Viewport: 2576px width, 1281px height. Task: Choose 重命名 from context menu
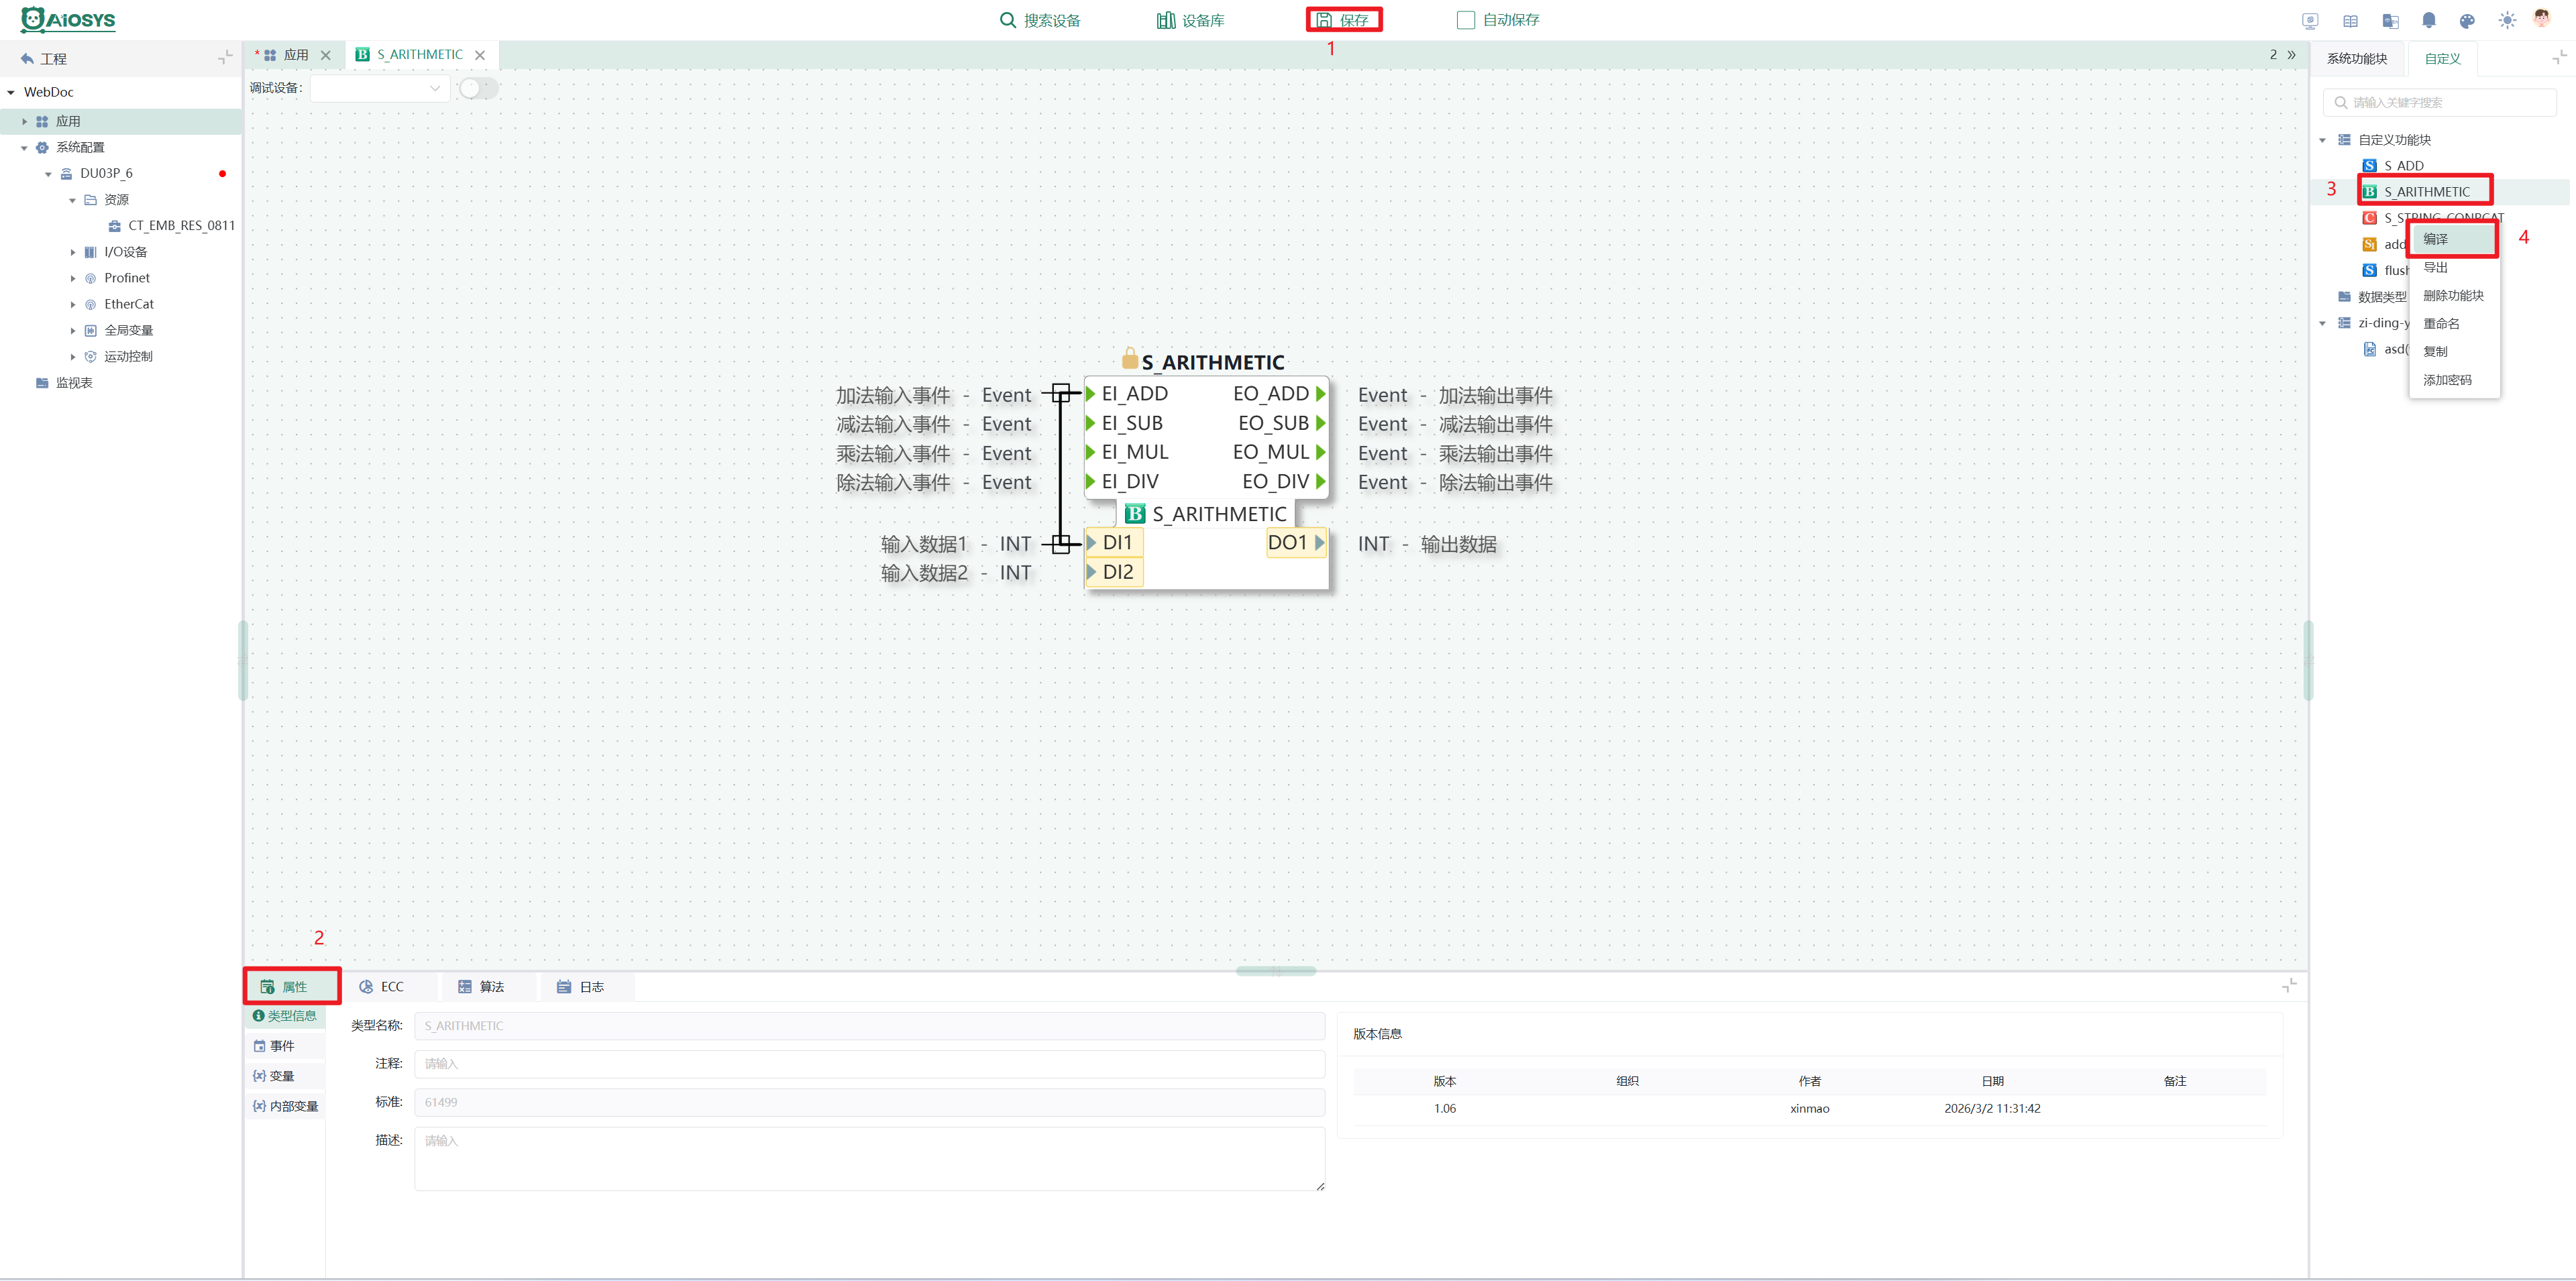point(2454,324)
